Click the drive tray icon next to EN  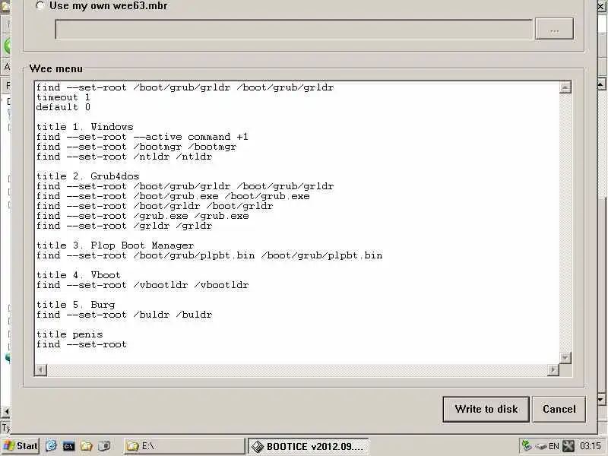540,446
